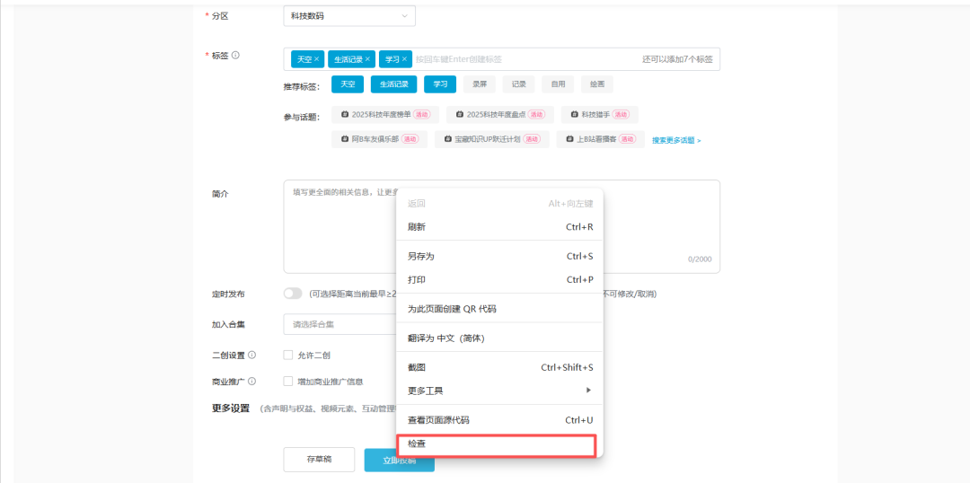Select recommended tag 天空
The width and height of the screenshot is (970, 483).
tap(347, 84)
